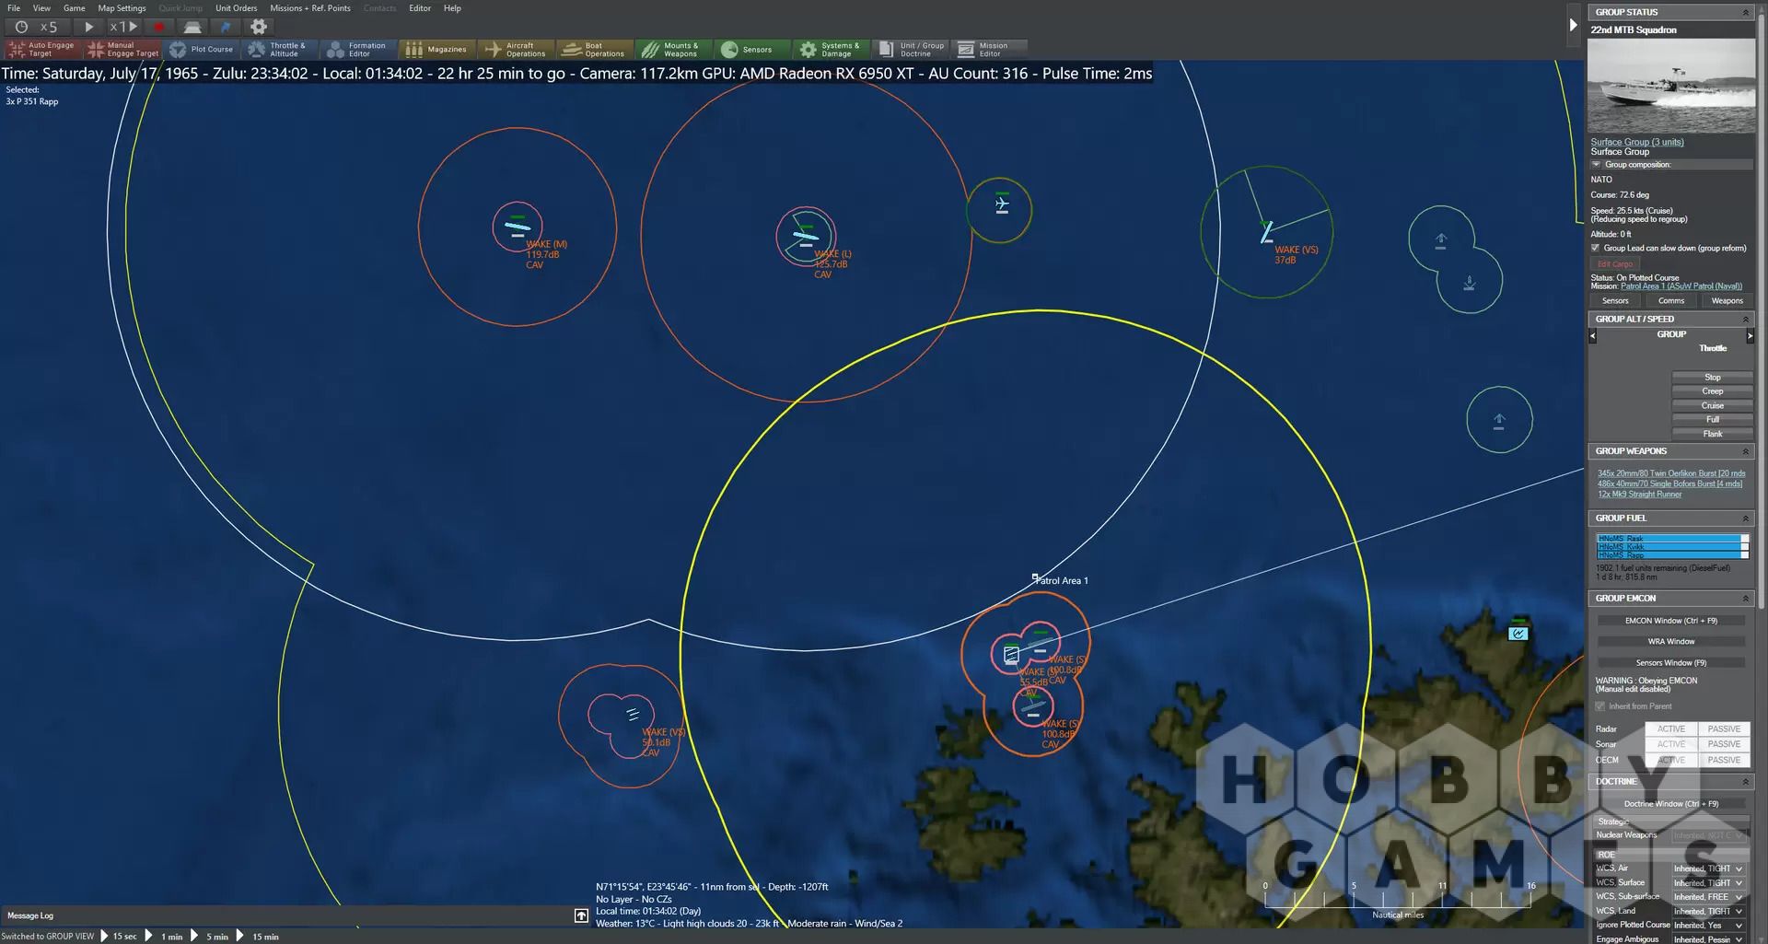
Task: Click Comms button in group status
Action: 1671,301
